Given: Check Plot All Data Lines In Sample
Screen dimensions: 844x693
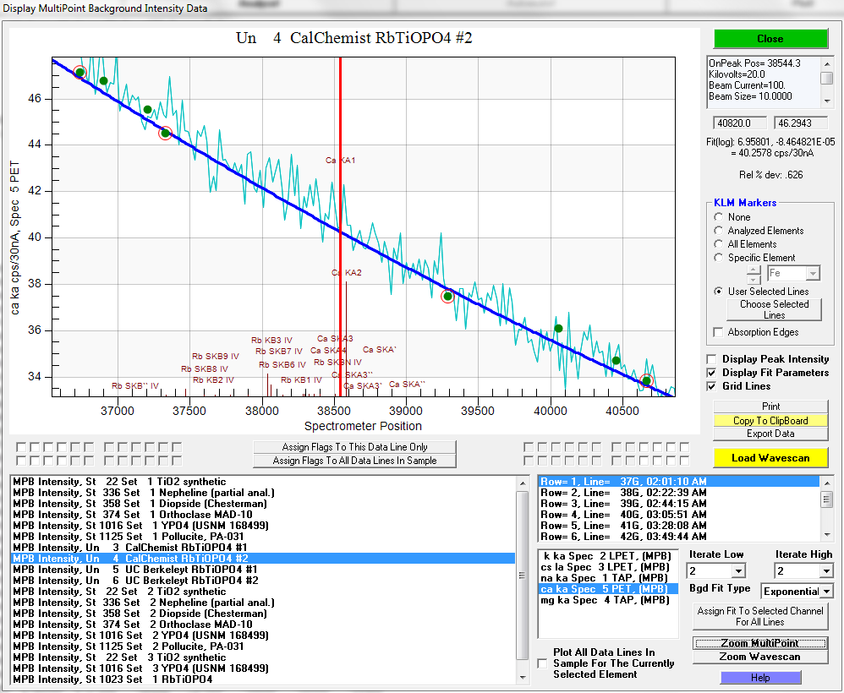Looking at the screenshot, I should tap(542, 664).
